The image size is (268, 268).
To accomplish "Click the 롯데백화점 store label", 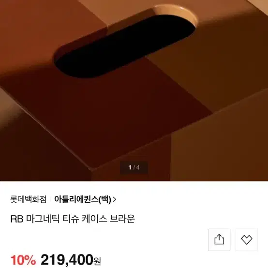I will pos(29,199).
